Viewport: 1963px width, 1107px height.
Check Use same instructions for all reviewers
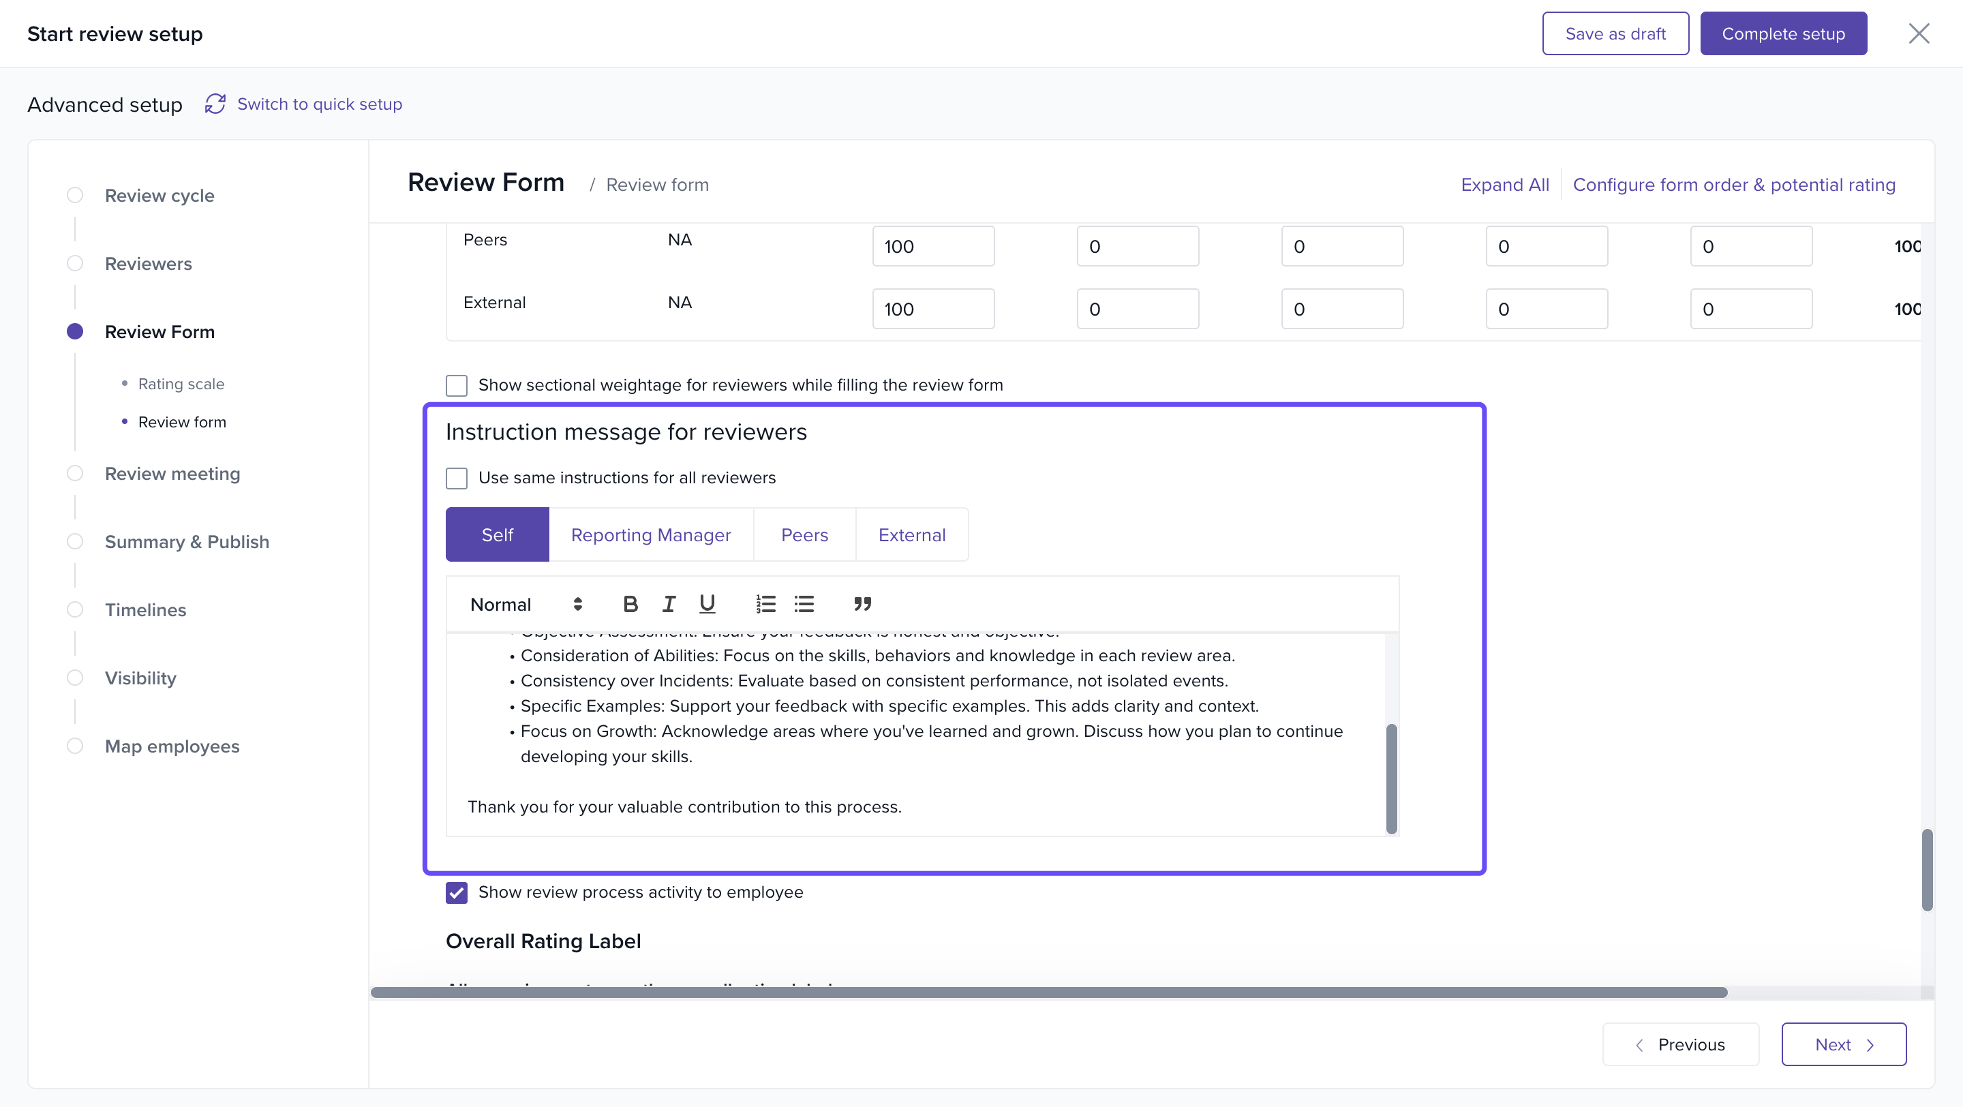pyautogui.click(x=457, y=479)
